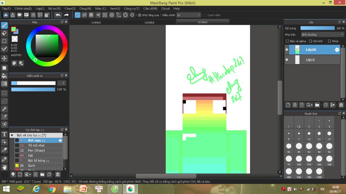346x194 pixels.
Task: Open the Cửa sổ(W) menu
Action: [150, 8]
